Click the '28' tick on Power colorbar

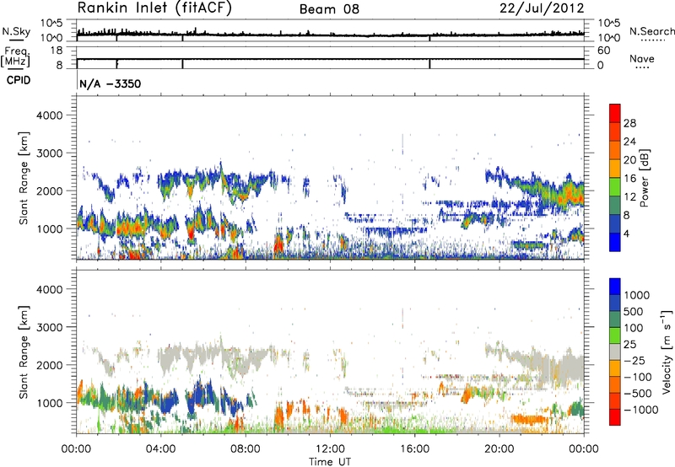(x=629, y=123)
